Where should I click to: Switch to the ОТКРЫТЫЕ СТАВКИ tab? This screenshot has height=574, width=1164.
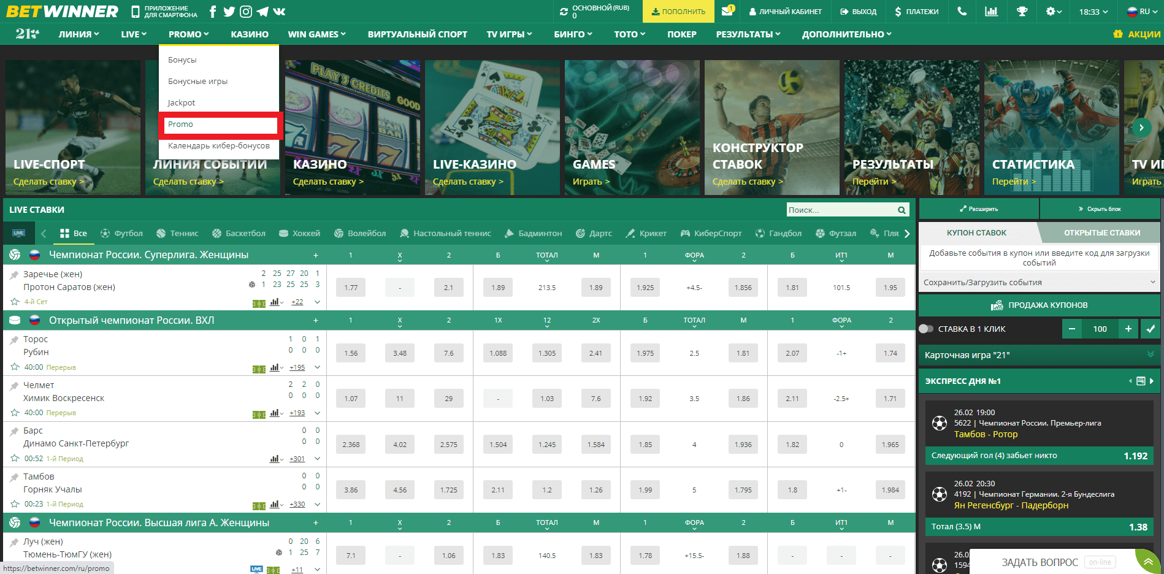1101,233
